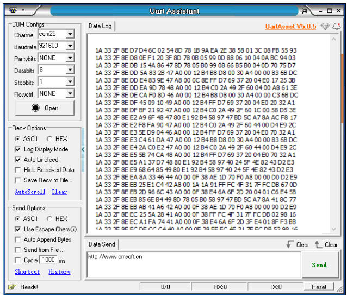Viewport: 347px width, 297px height.
Task: Click the log row ending in F3 BB
Action: pos(196,222)
